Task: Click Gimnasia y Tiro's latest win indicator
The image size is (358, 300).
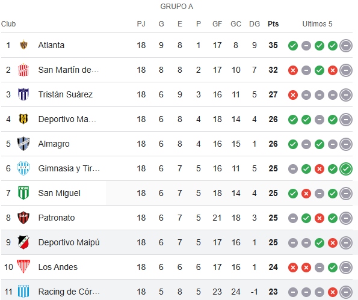Action: [346, 169]
